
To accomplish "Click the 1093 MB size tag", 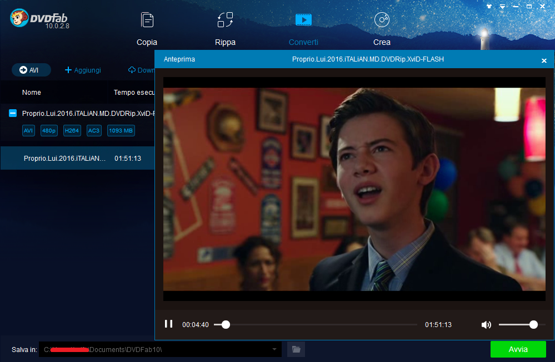I will [121, 130].
